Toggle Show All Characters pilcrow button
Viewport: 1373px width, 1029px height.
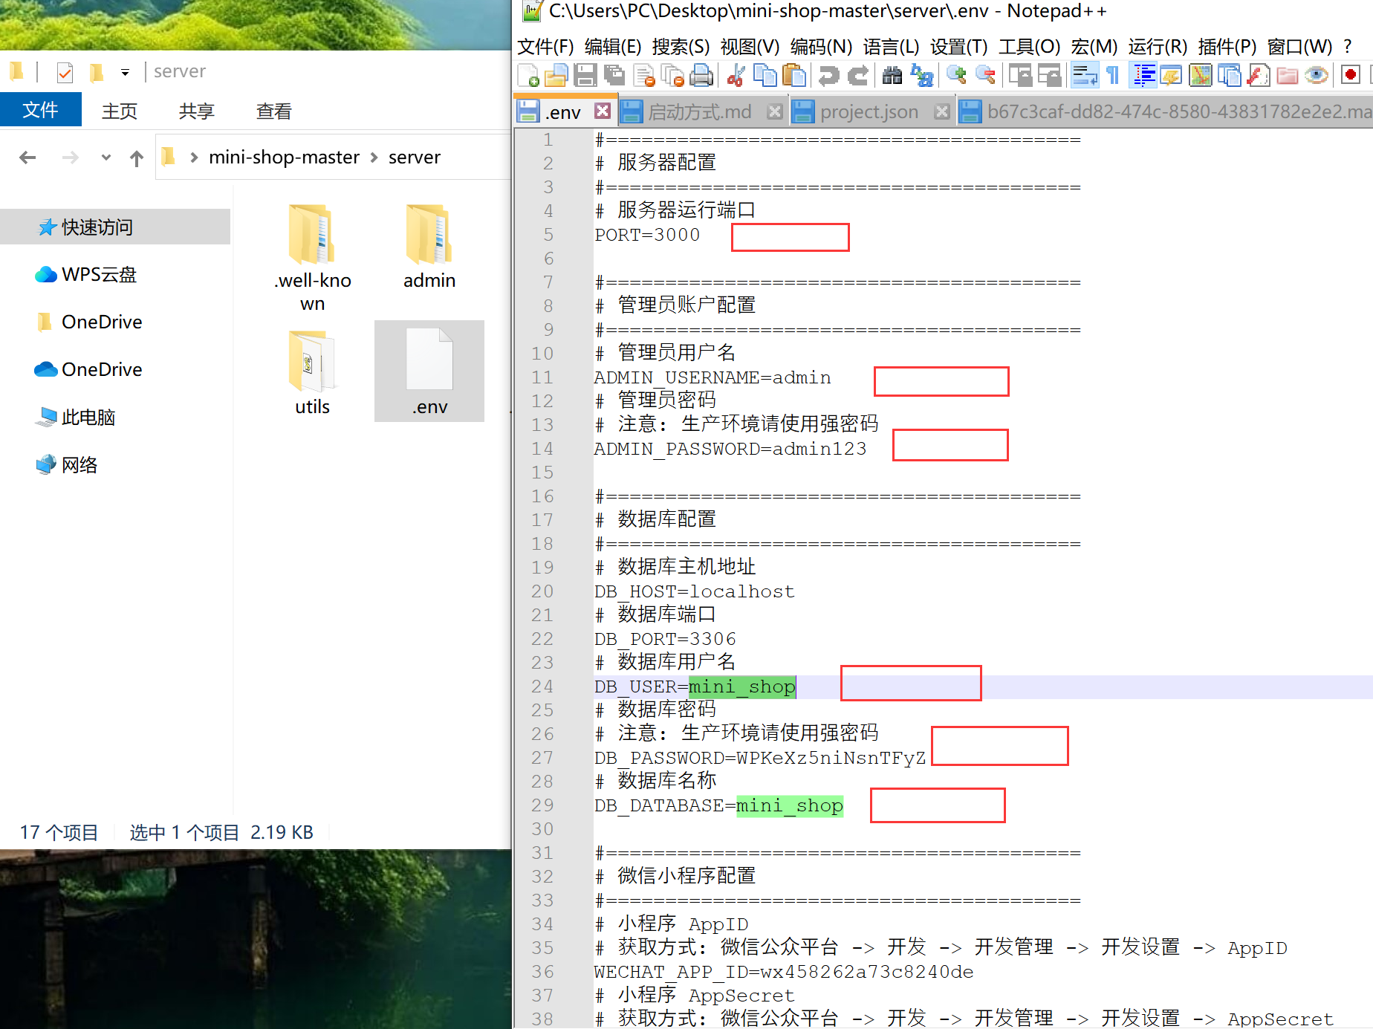tap(1113, 76)
